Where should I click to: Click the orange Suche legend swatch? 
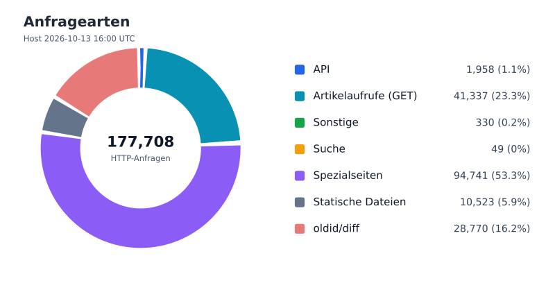(x=300, y=149)
